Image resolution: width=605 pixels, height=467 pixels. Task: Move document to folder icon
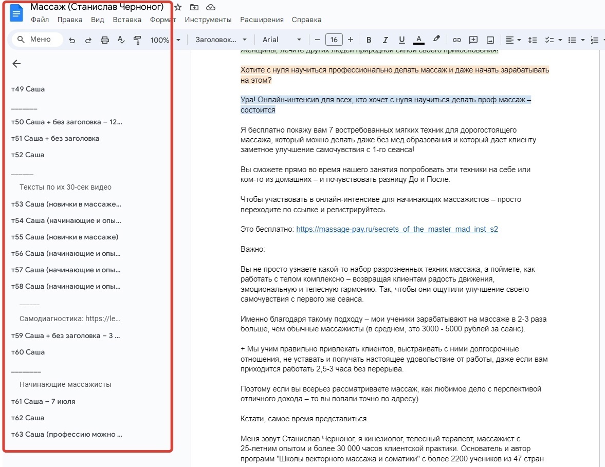[x=194, y=7]
